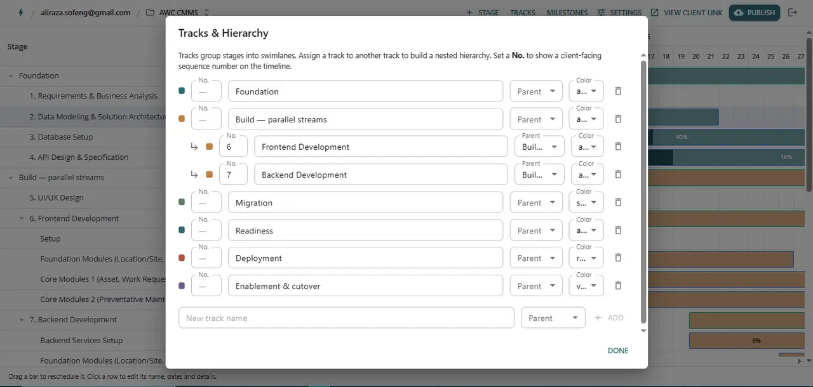The width and height of the screenshot is (813, 387).
Task: Edit the Backend Development name field
Action: point(381,174)
